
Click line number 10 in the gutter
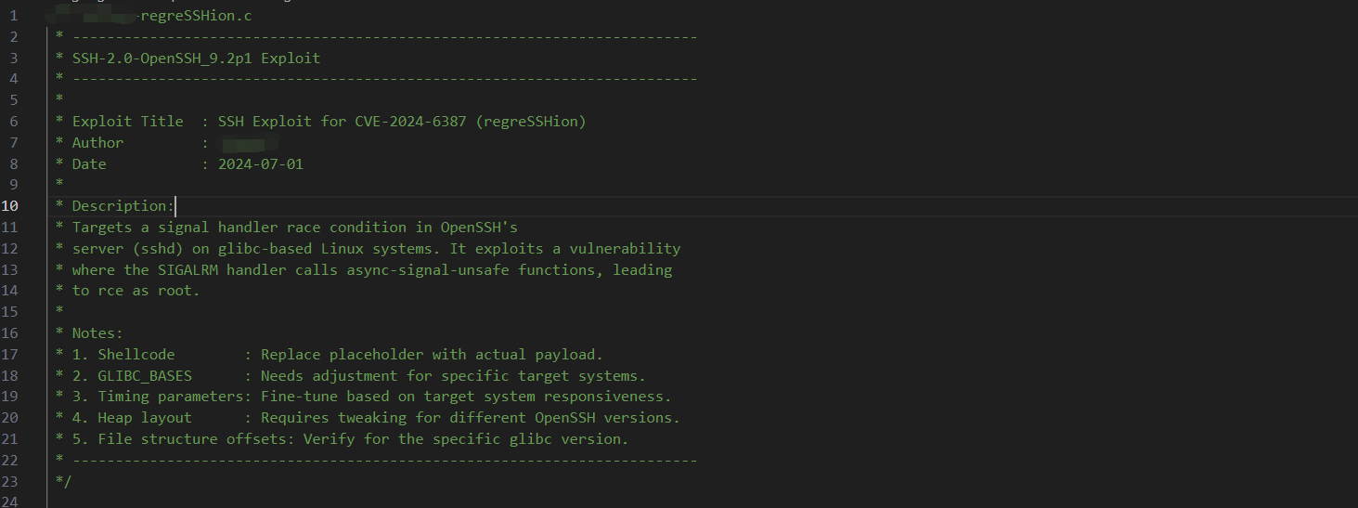pyautogui.click(x=12, y=206)
